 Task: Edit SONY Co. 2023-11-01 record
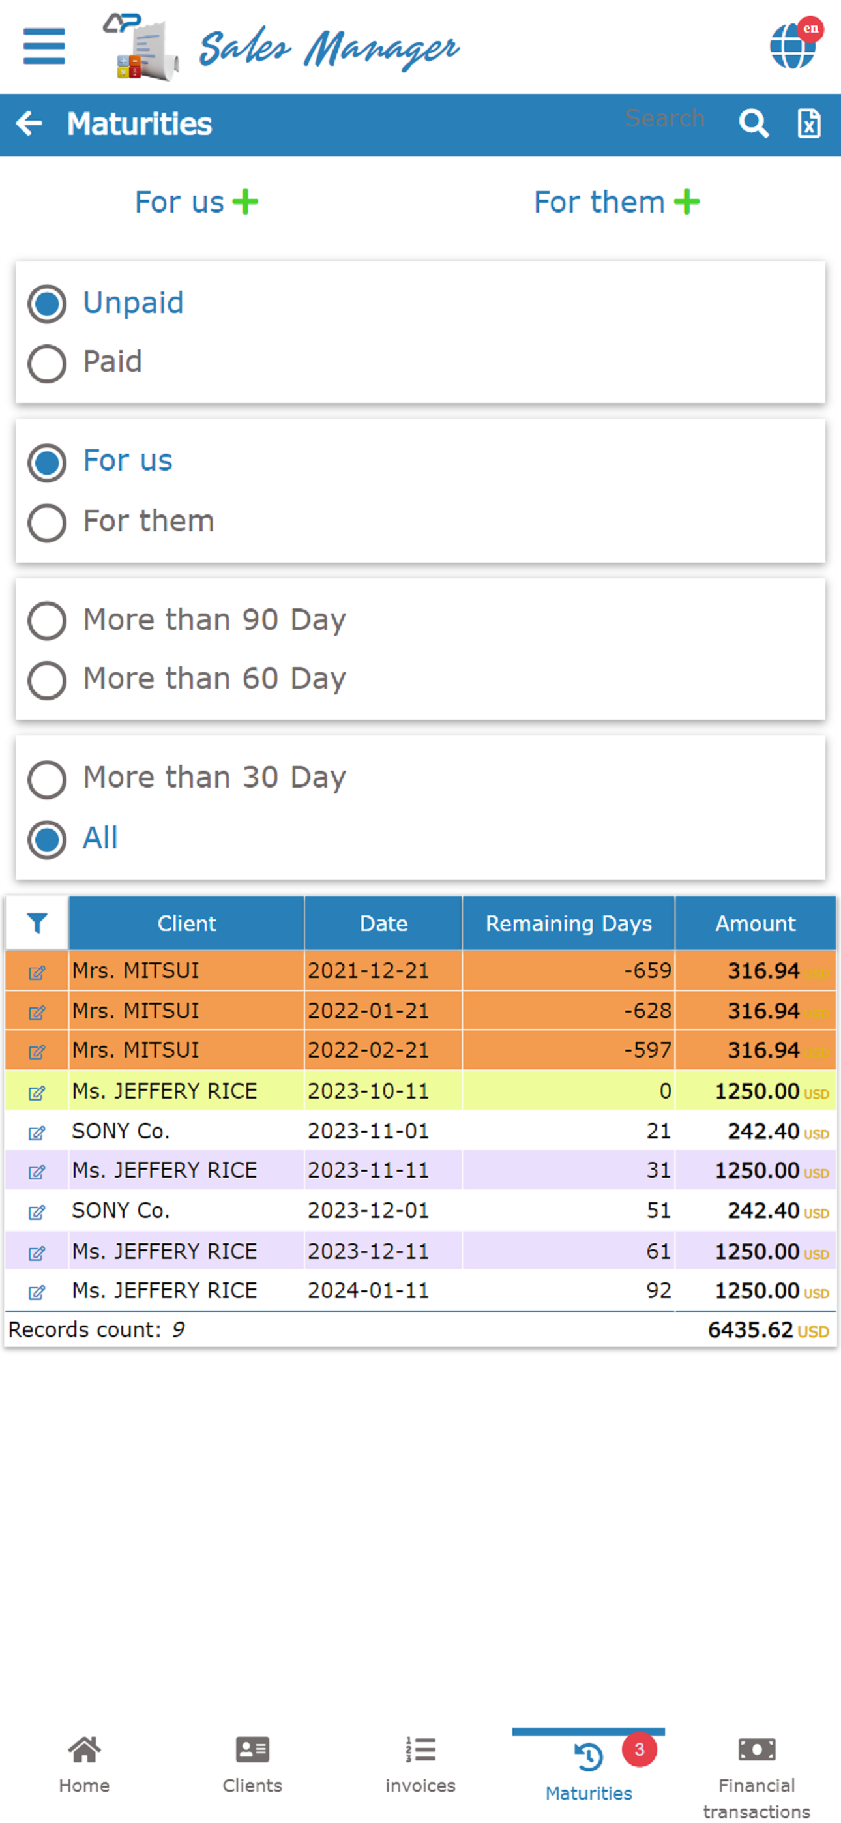[37, 1133]
